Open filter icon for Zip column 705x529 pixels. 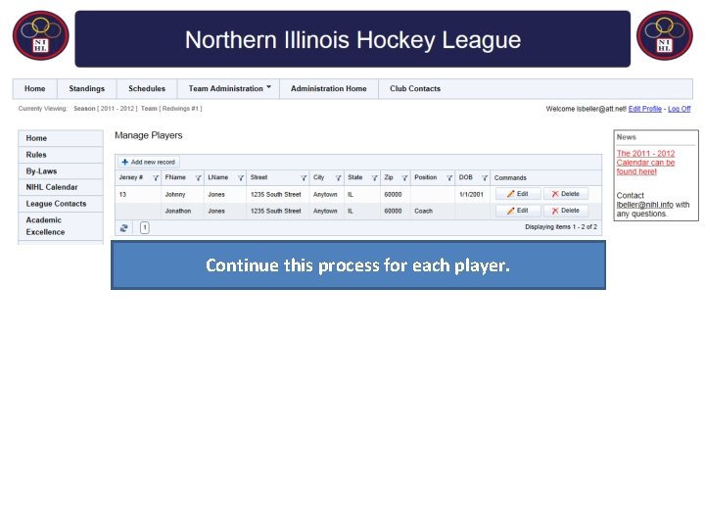point(404,178)
